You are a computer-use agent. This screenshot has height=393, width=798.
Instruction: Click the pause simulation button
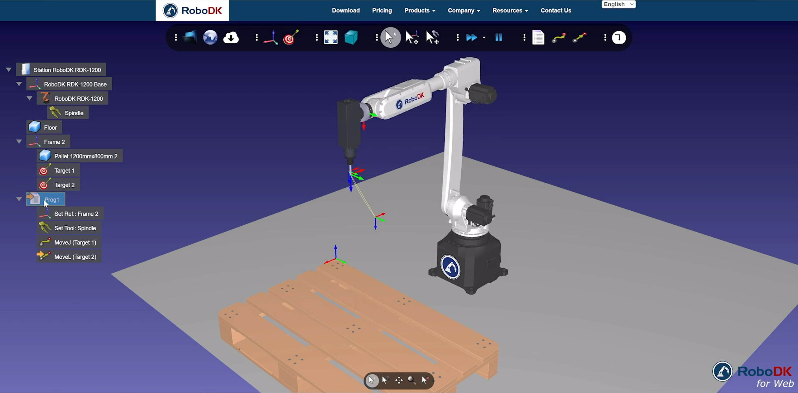pos(498,38)
